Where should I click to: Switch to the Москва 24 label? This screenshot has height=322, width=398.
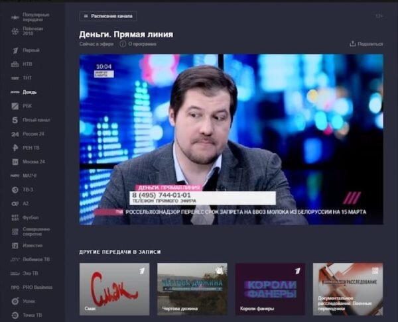point(34,162)
